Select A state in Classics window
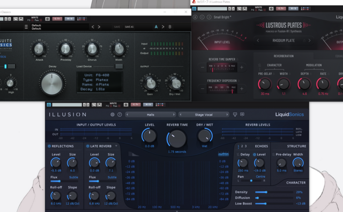 click(156, 27)
